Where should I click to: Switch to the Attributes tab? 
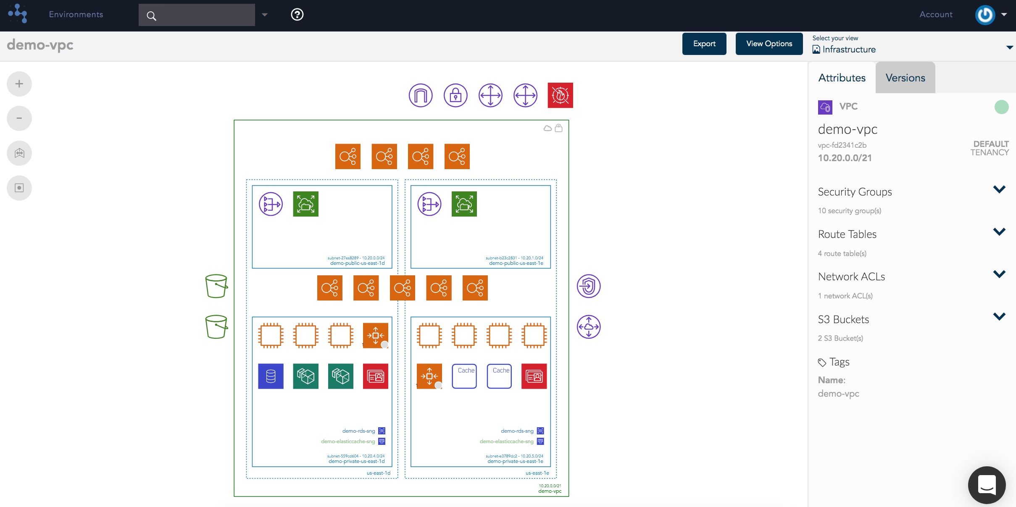point(842,78)
